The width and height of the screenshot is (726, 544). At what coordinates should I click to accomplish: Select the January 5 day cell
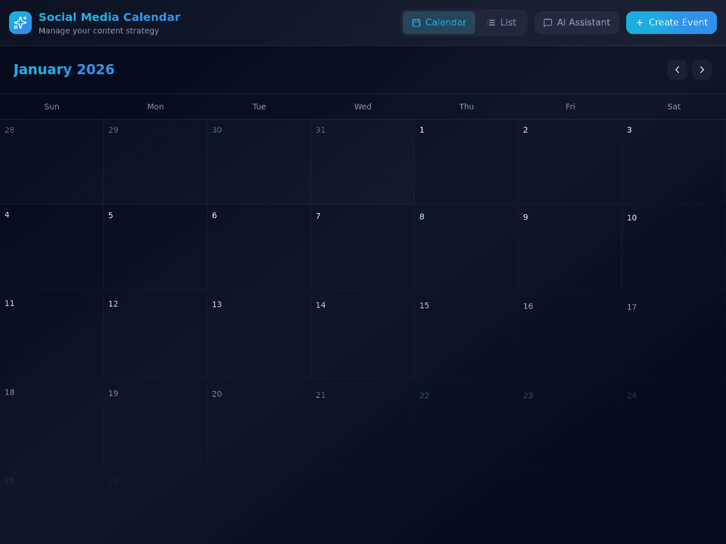[155, 248]
